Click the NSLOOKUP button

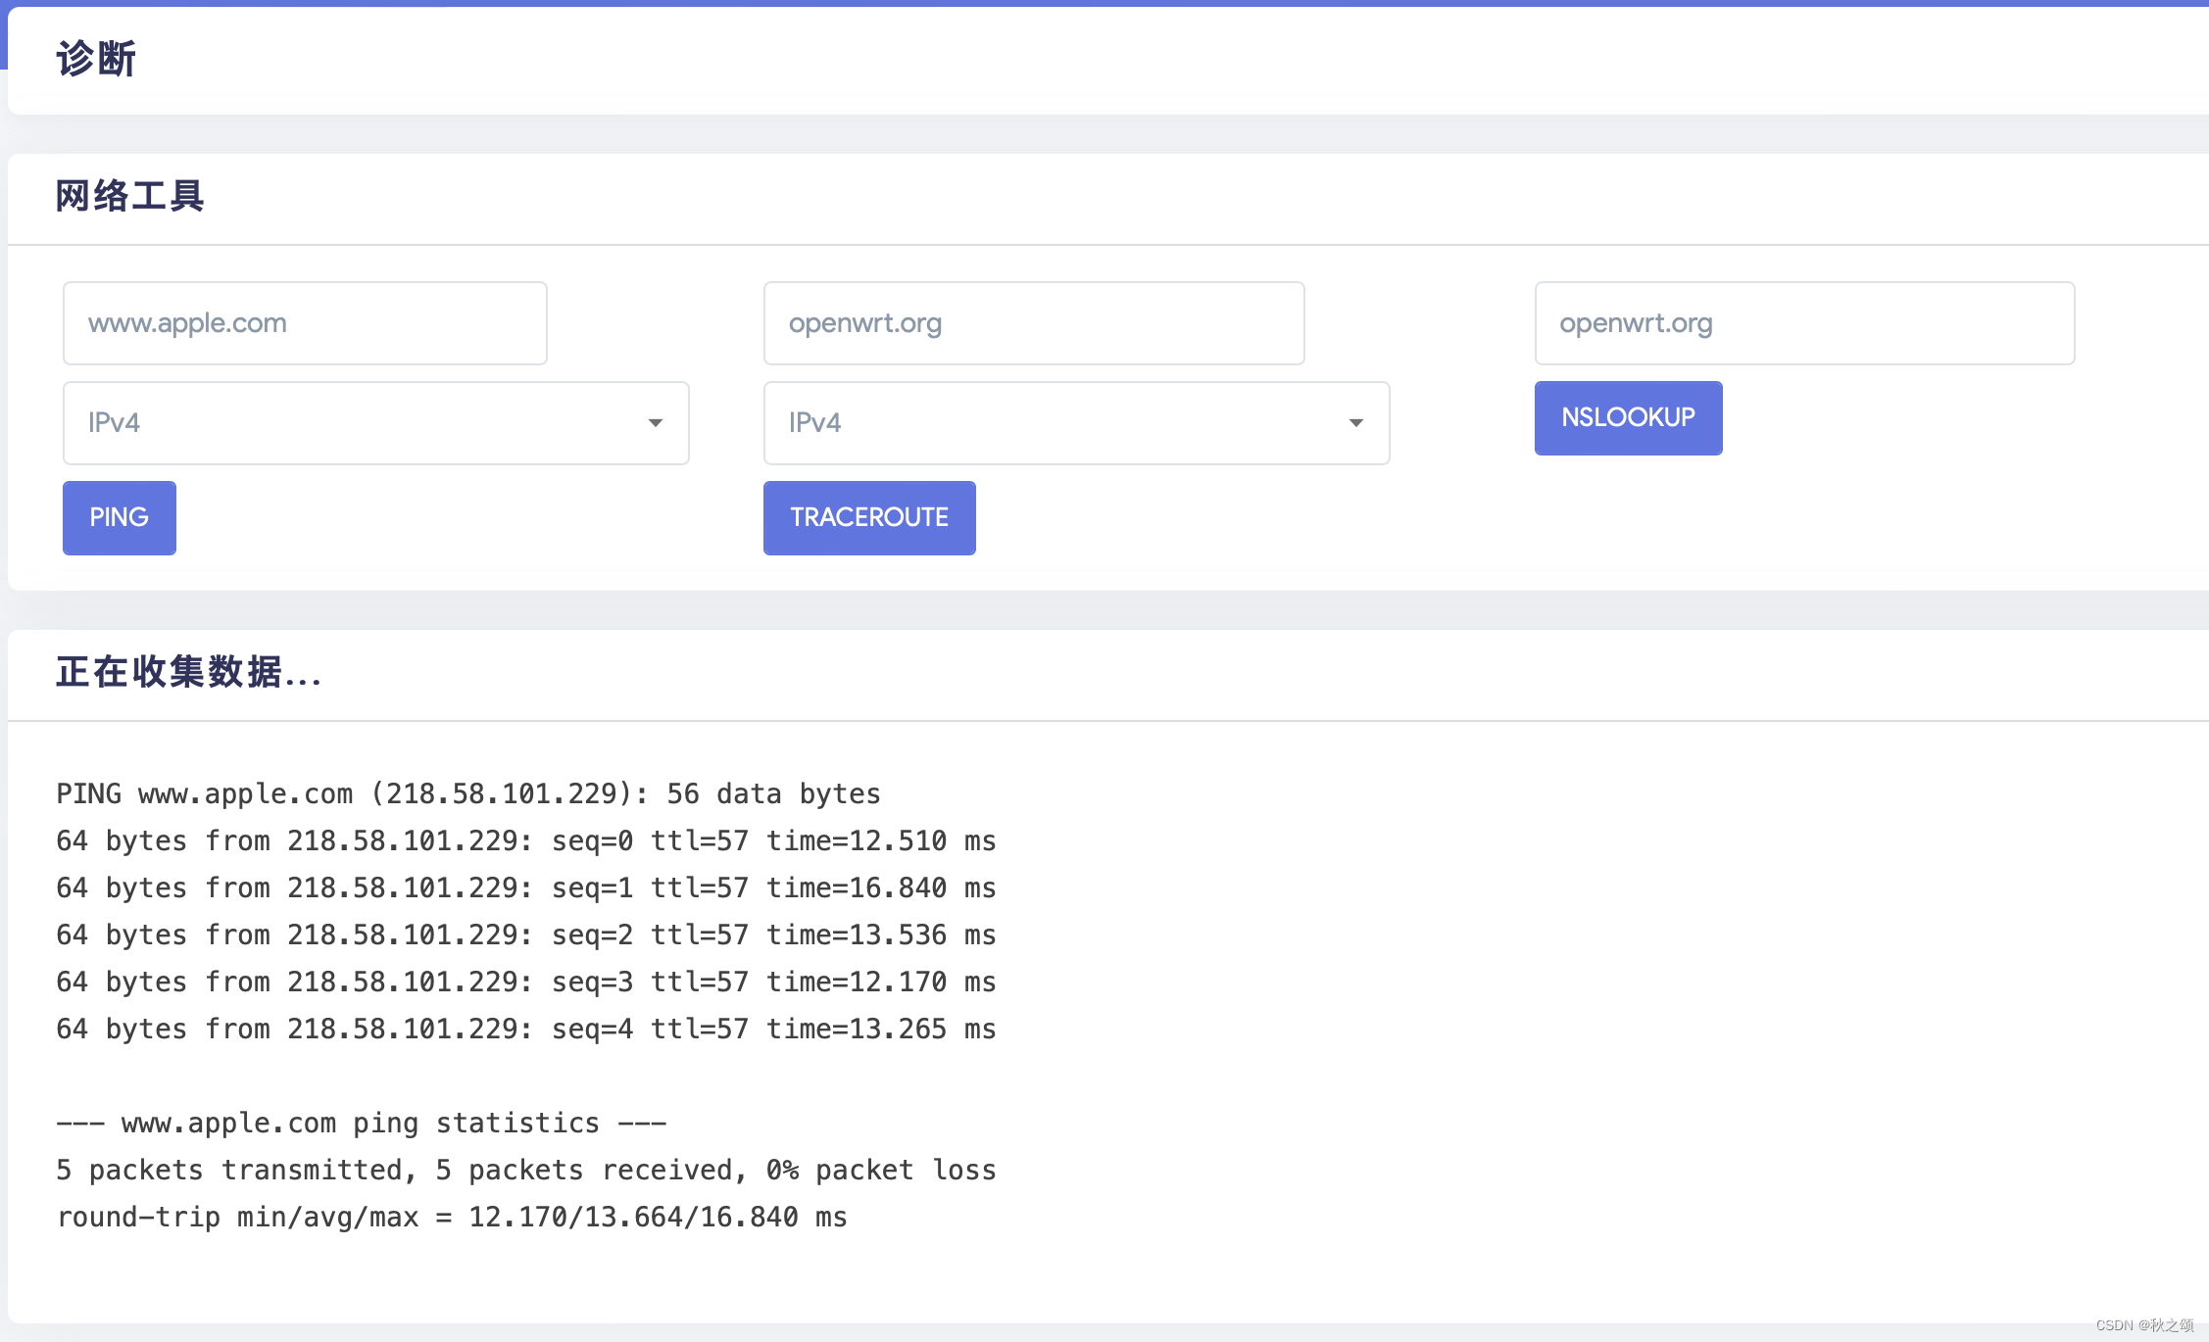1627,417
